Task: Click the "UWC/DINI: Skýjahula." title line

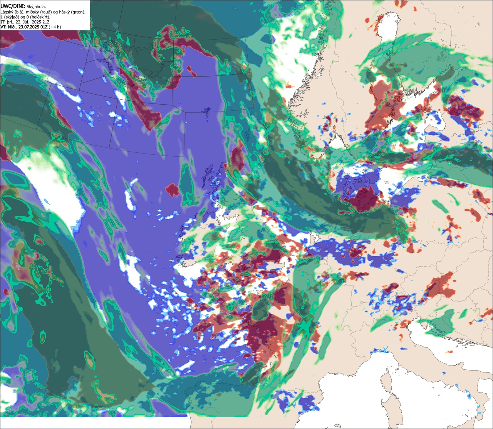Action: click(x=23, y=6)
